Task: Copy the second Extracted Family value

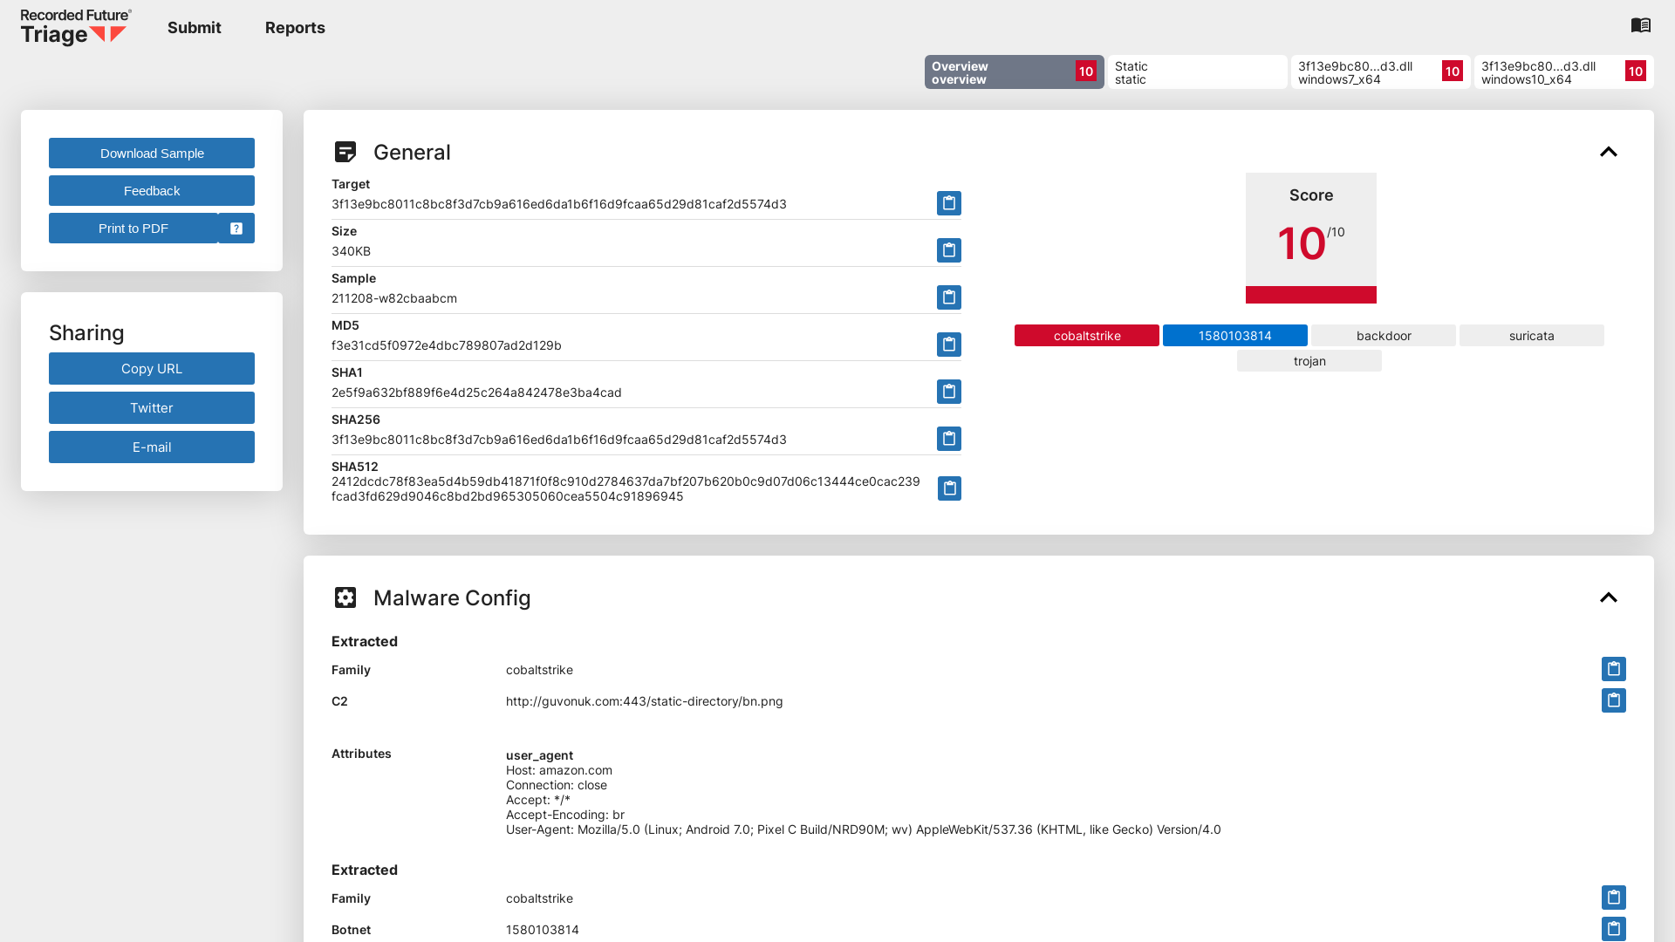Action: pyautogui.click(x=1614, y=898)
